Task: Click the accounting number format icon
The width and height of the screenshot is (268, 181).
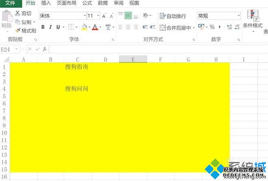Action: [x=202, y=27]
